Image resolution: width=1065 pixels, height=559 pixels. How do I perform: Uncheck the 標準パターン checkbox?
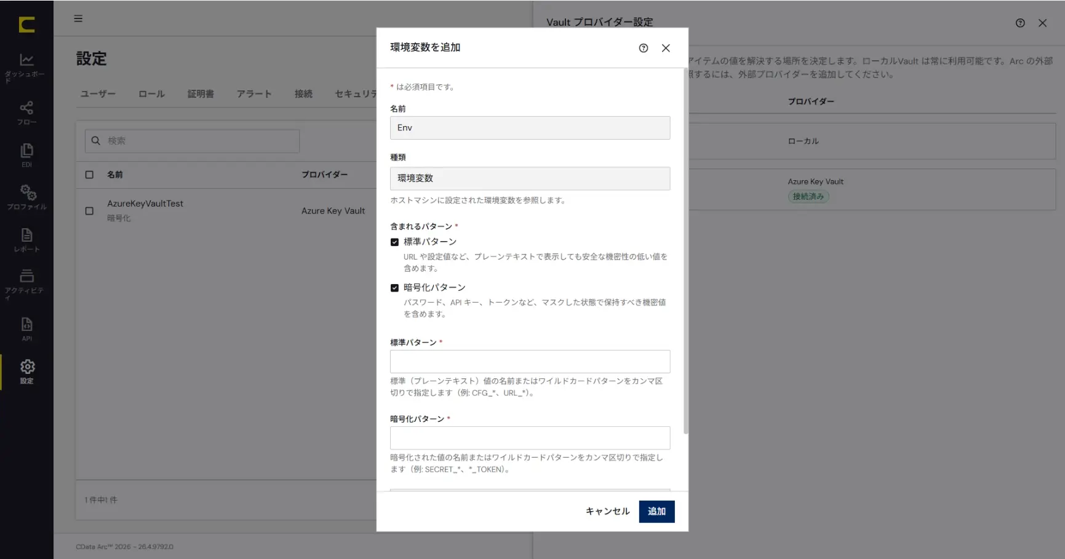coord(394,242)
